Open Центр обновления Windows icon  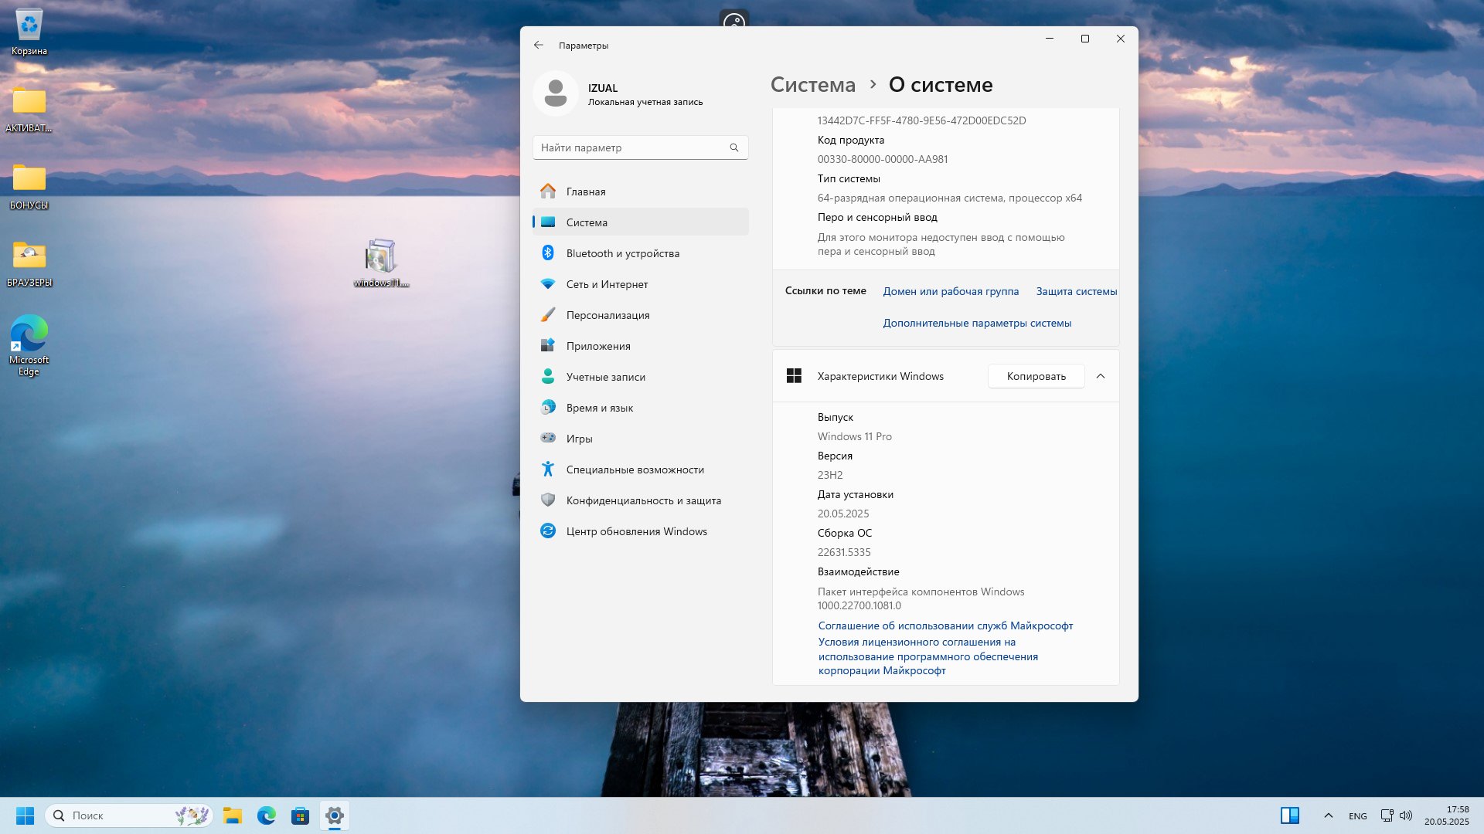coord(548,531)
